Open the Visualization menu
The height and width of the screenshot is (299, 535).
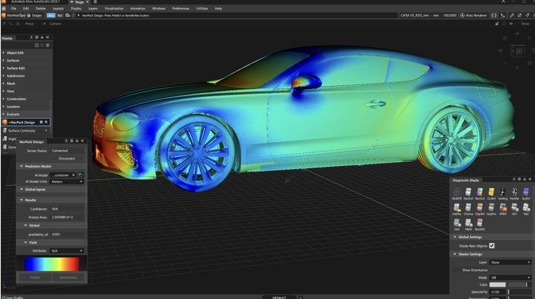pos(114,9)
